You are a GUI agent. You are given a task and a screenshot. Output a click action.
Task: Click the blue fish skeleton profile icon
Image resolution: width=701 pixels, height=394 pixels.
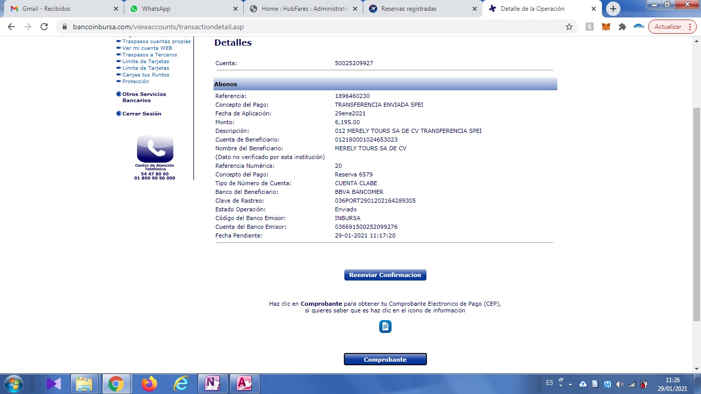coord(639,27)
